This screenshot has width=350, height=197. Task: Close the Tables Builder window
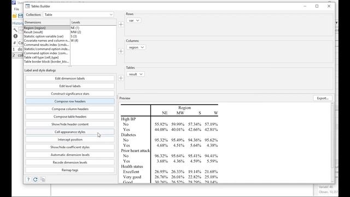point(329,6)
